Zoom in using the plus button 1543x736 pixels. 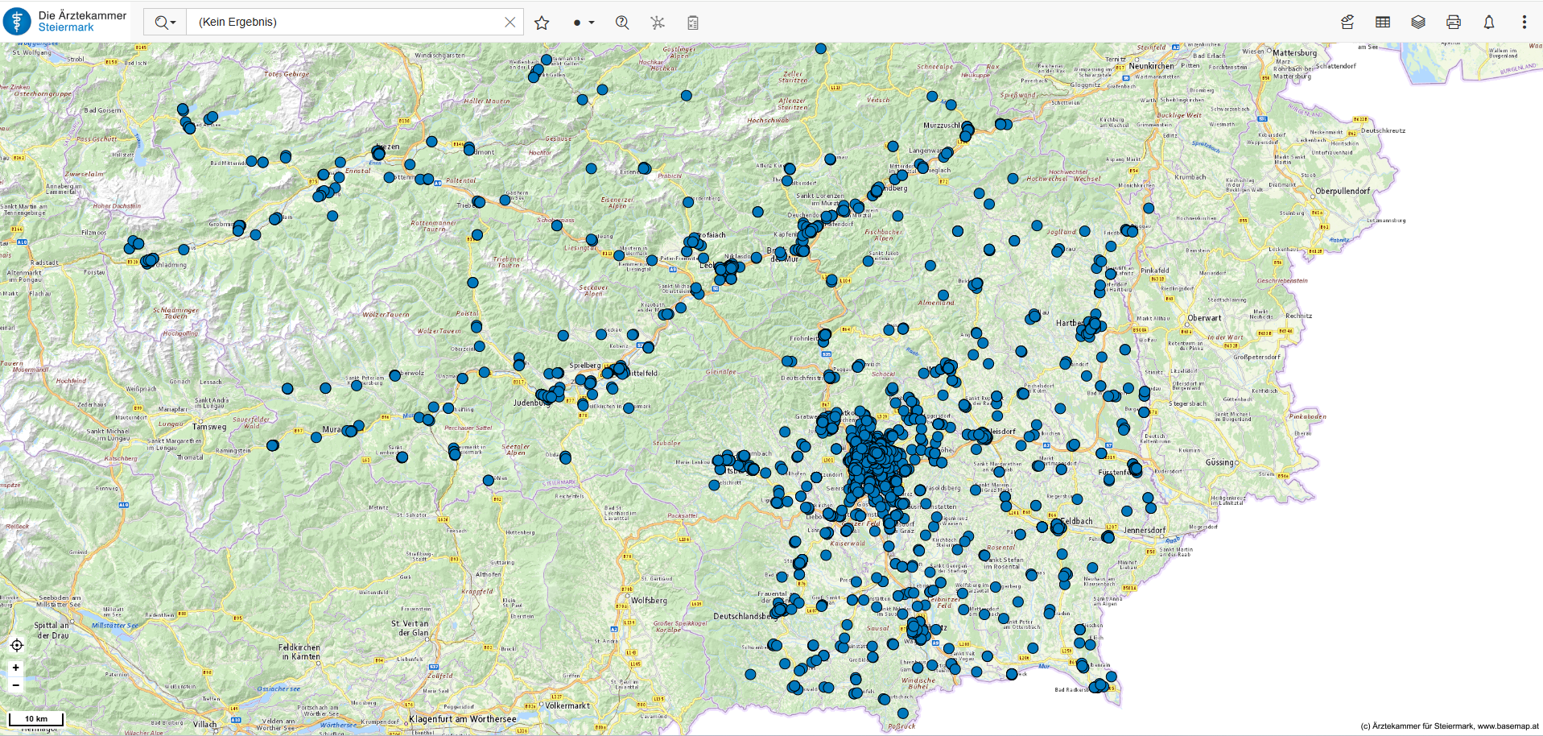tap(16, 668)
